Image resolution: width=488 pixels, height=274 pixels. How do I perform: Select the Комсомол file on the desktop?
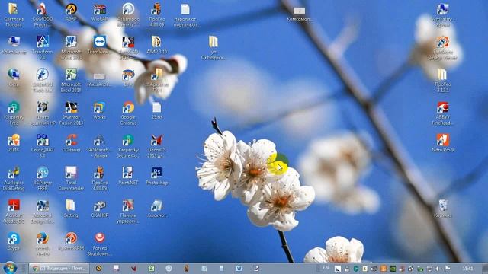pyautogui.click(x=300, y=14)
